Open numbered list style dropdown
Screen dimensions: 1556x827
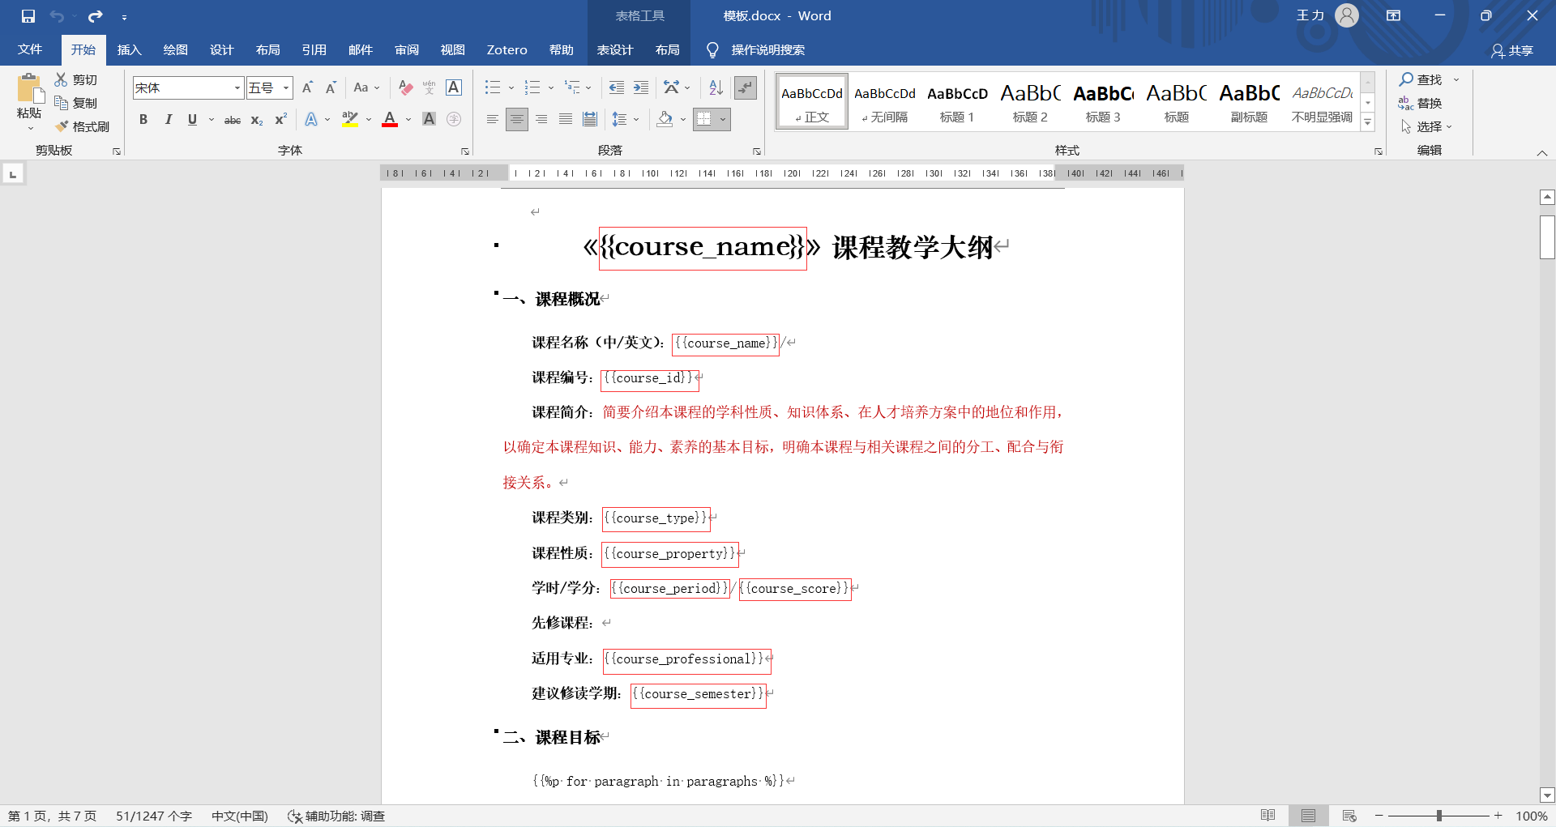(551, 87)
